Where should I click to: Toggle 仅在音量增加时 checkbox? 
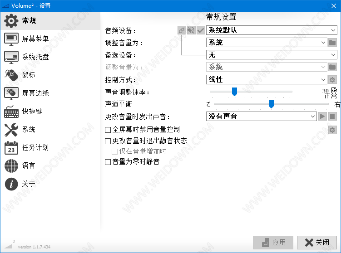coord(114,151)
